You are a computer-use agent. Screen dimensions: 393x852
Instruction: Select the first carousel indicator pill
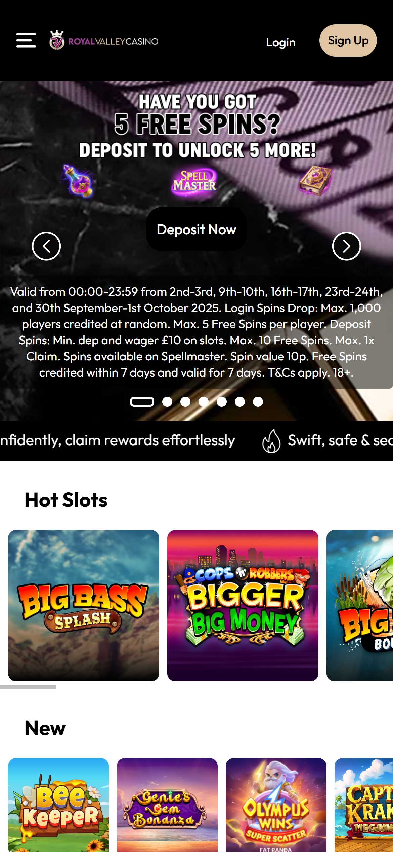pos(142,402)
